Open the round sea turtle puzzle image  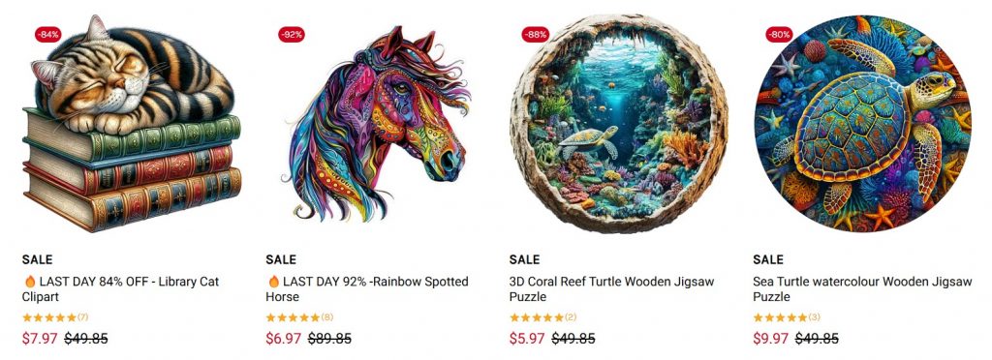click(x=862, y=123)
